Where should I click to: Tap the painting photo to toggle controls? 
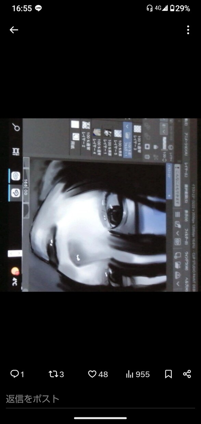point(100,205)
